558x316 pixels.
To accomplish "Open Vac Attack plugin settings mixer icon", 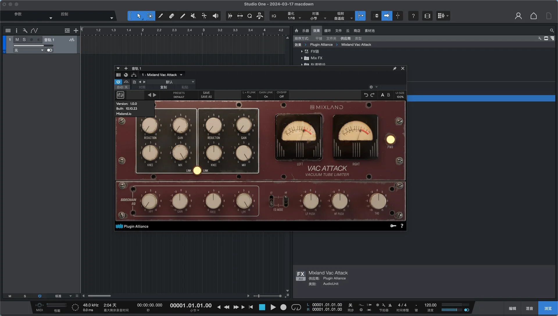I will point(120,95).
